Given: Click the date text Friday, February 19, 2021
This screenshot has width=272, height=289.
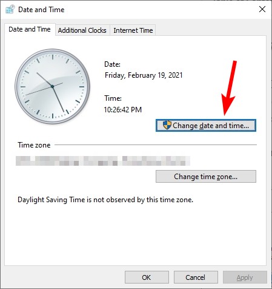Looking at the screenshot, I should (144, 75).
